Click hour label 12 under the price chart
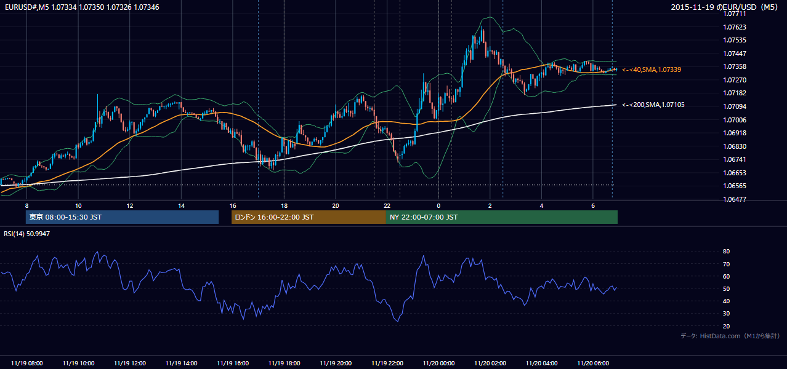Viewport: 787px width, 369px height. point(130,205)
